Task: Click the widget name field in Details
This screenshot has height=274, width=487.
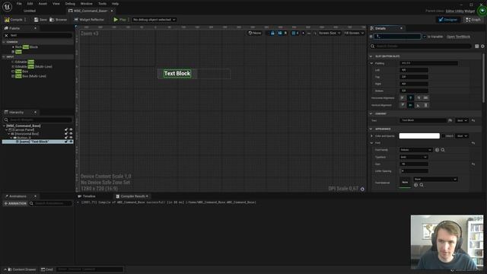Action: pos(397,37)
